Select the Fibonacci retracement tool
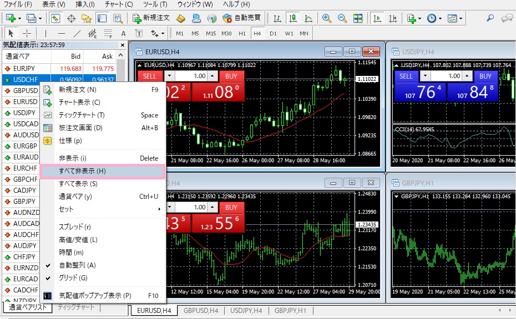The height and width of the screenshot is (319, 516). pos(108,33)
